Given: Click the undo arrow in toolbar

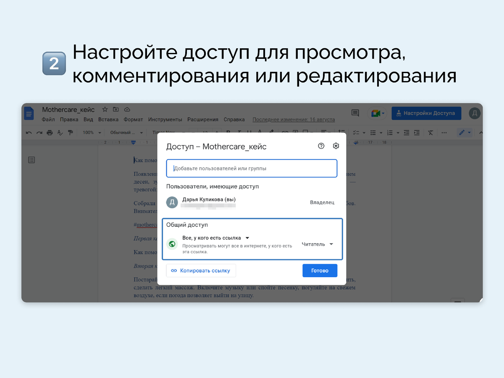Looking at the screenshot, I should tap(29, 133).
